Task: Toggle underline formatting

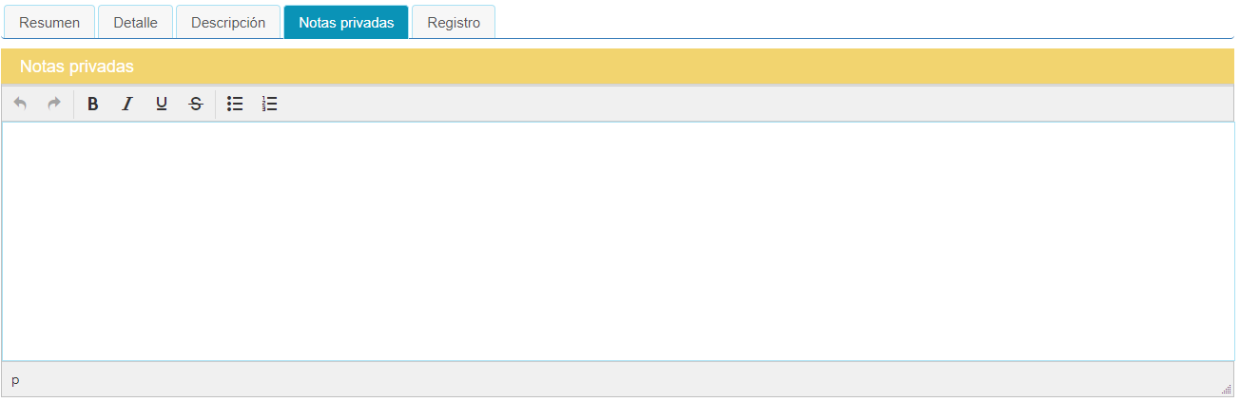Action: 162,104
